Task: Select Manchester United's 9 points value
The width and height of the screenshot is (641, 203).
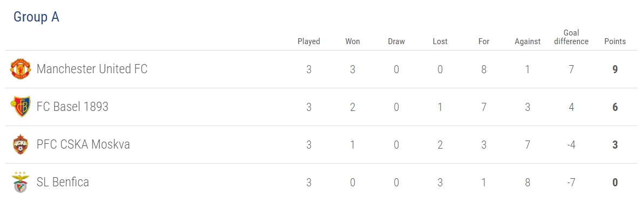Action: pos(615,69)
